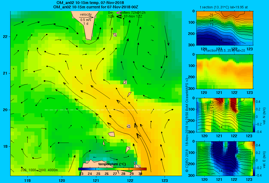The height and width of the screenshot is (183, 269).
Task: Open the temperature section plot panel
Action: click(225, 28)
